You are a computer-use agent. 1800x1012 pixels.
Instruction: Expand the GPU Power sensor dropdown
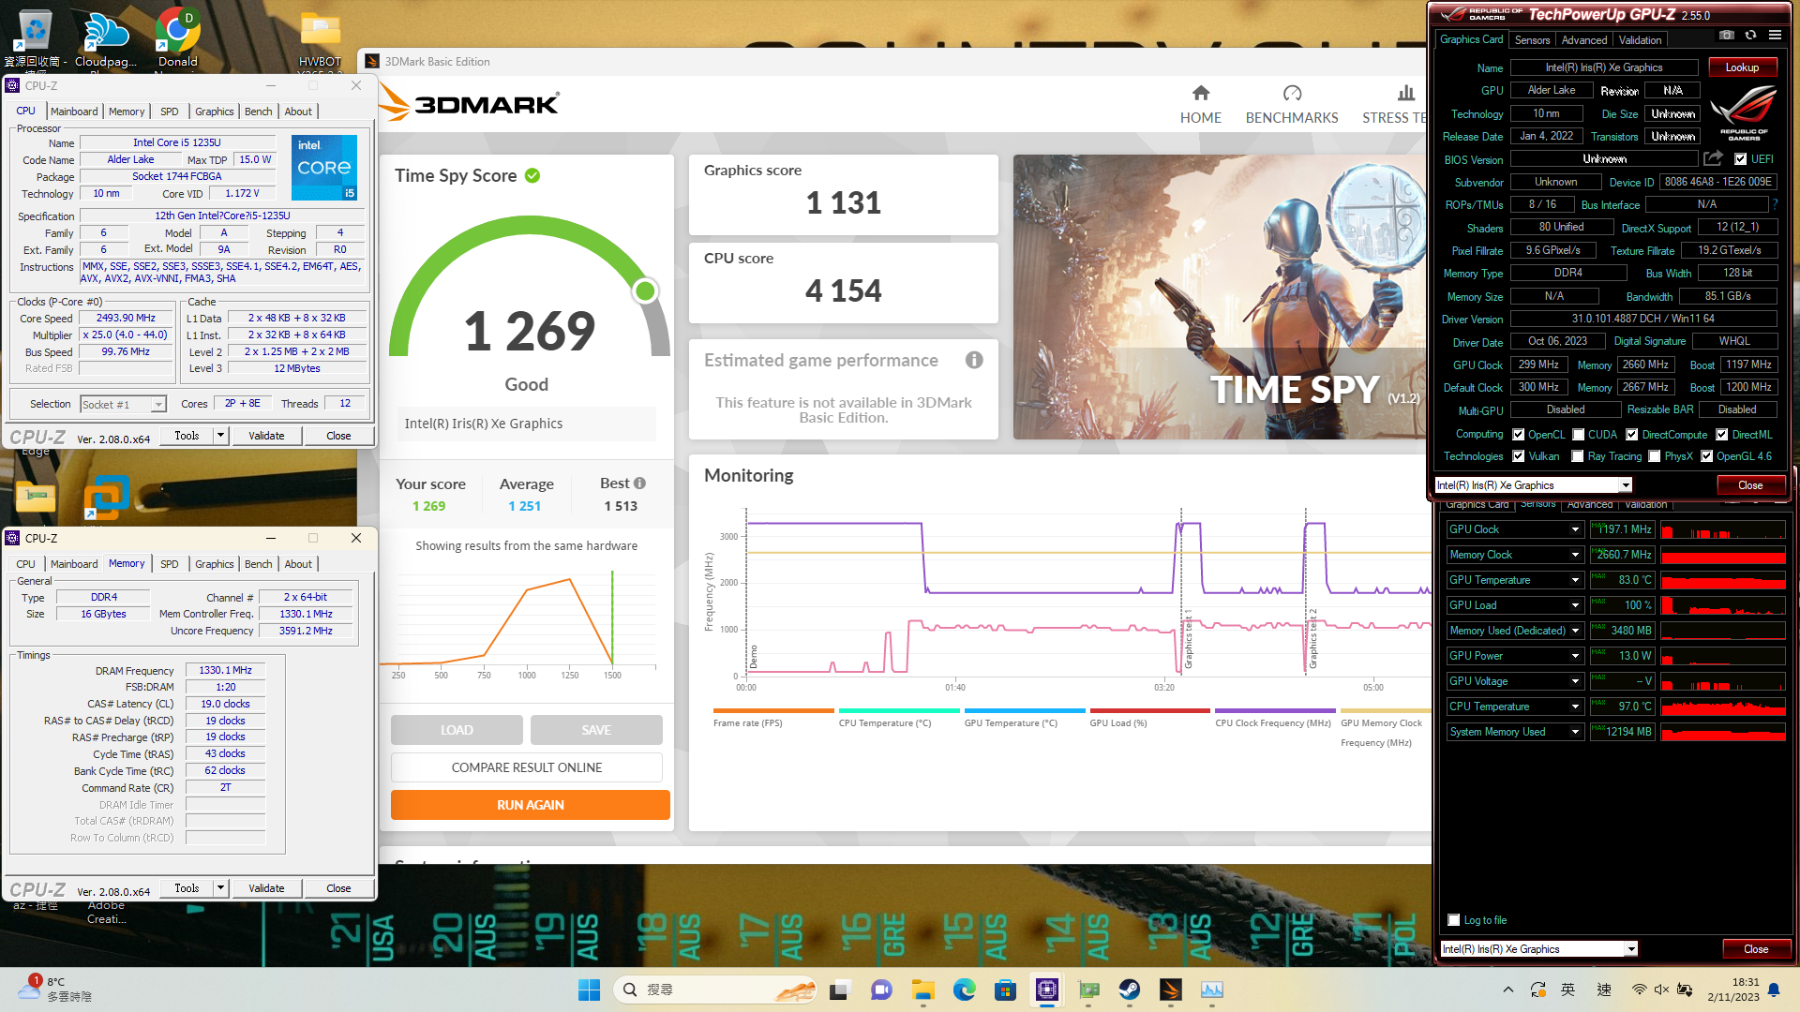click(1575, 656)
